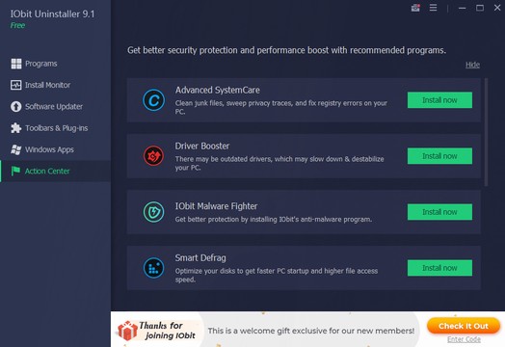Click the Smart Defrag icon
This screenshot has height=347, width=505.
[x=153, y=268]
